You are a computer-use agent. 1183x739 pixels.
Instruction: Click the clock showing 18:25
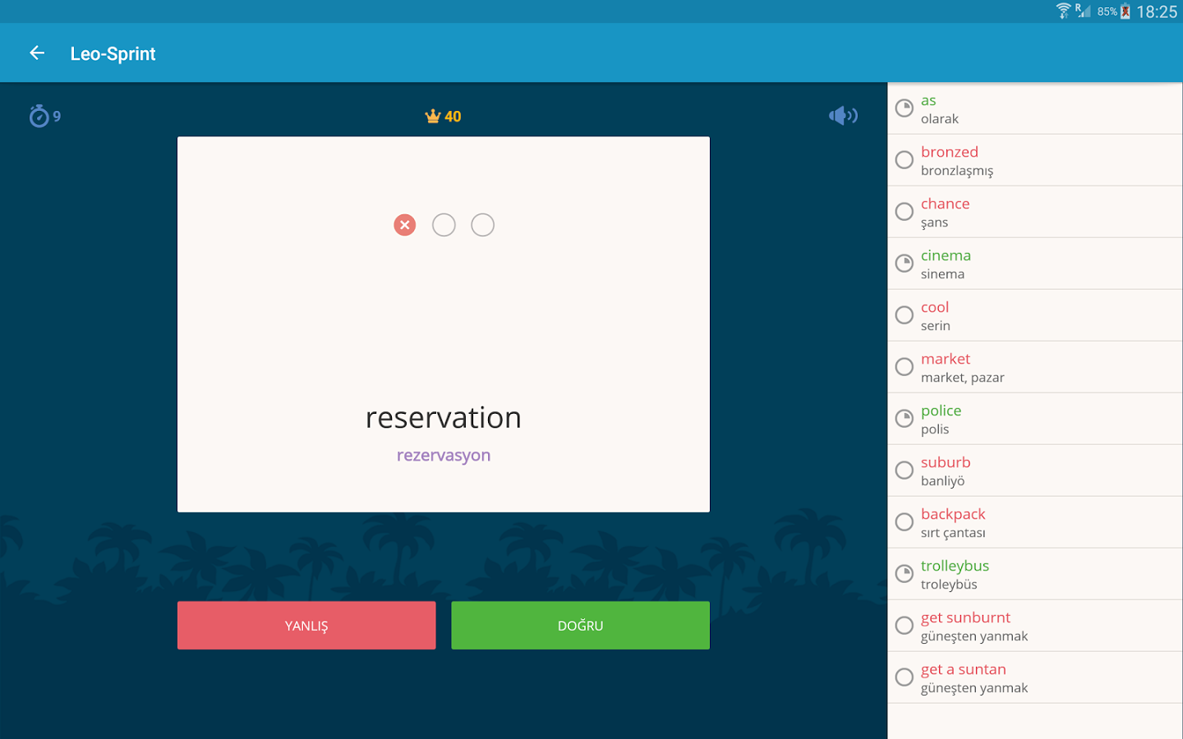click(1157, 11)
